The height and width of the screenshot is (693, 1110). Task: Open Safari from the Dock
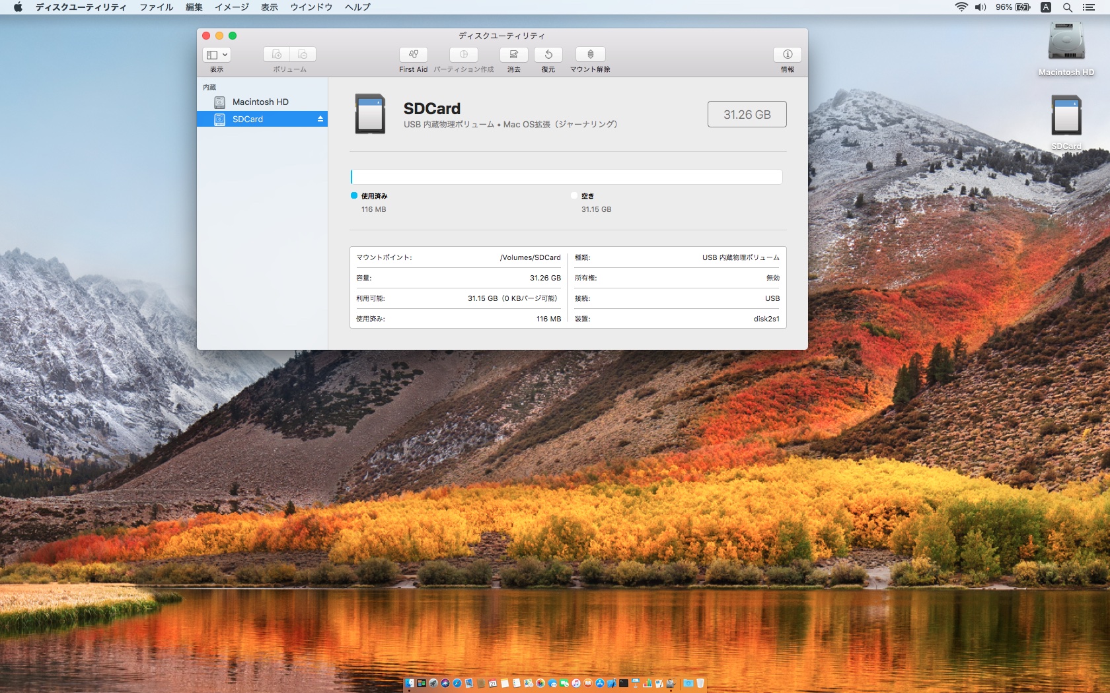[x=457, y=683]
